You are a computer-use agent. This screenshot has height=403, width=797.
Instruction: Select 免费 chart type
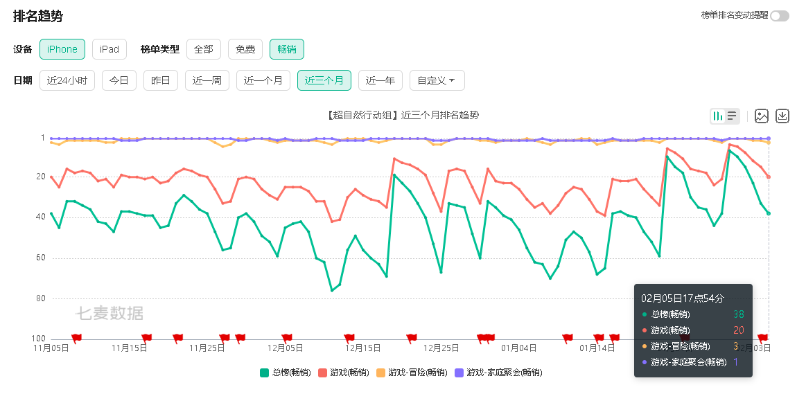pyautogui.click(x=245, y=49)
